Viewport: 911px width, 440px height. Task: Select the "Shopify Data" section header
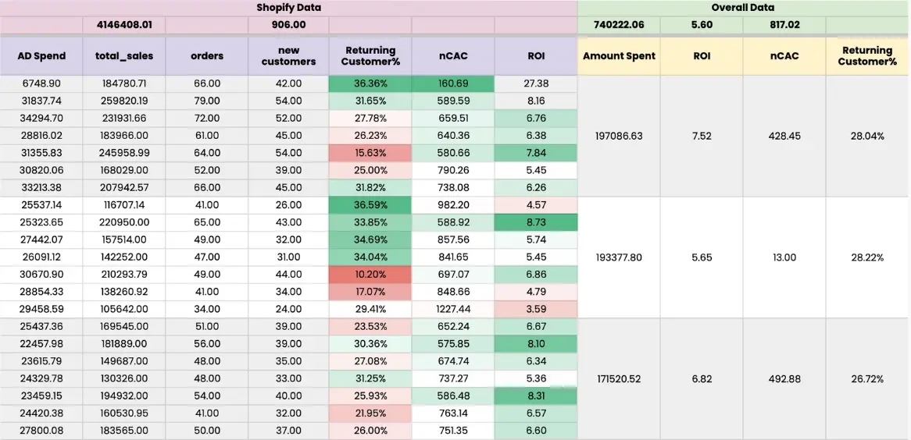[x=288, y=8]
